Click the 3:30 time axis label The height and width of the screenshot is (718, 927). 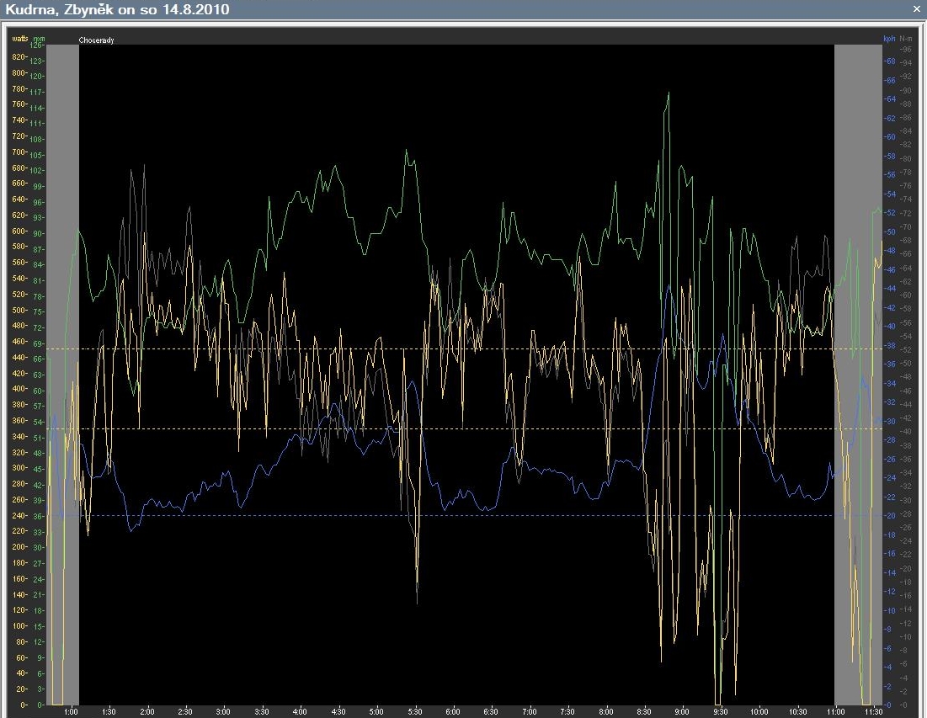[x=261, y=711]
